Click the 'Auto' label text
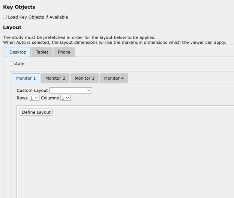 pyautogui.click(x=19, y=64)
